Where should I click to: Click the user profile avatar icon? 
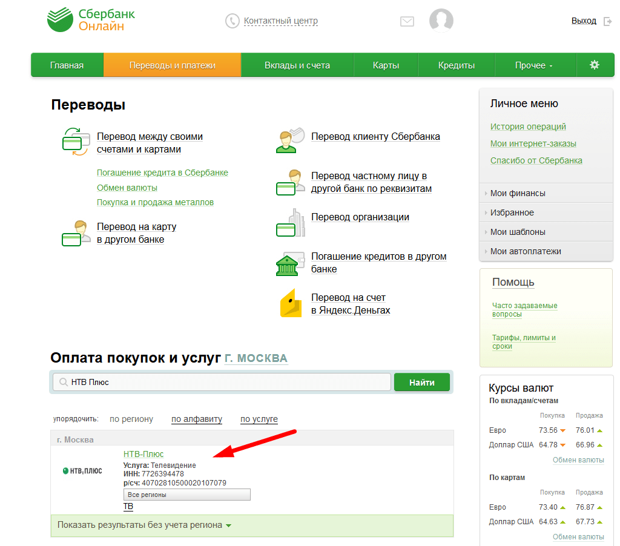[x=441, y=21]
